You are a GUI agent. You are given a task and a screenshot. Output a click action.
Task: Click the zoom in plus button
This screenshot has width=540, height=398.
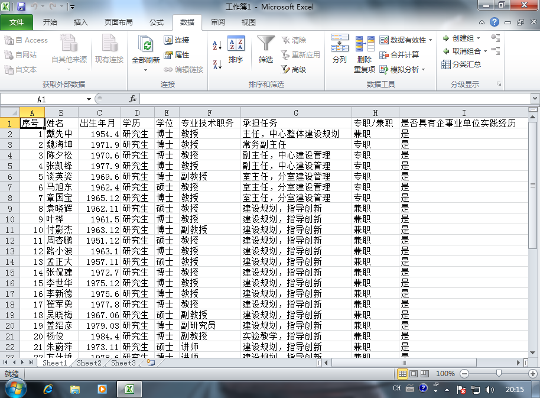point(533,374)
